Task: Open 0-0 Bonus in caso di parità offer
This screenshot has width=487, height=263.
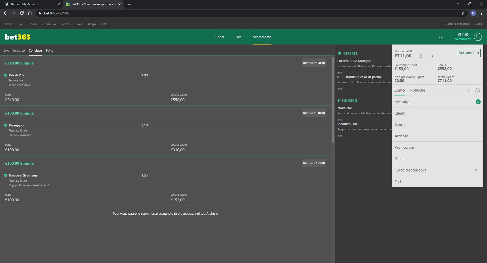Action: (359, 77)
